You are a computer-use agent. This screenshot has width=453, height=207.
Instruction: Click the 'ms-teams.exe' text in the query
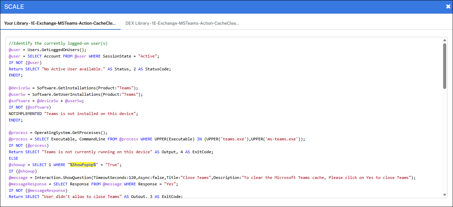pyautogui.click(x=284, y=139)
